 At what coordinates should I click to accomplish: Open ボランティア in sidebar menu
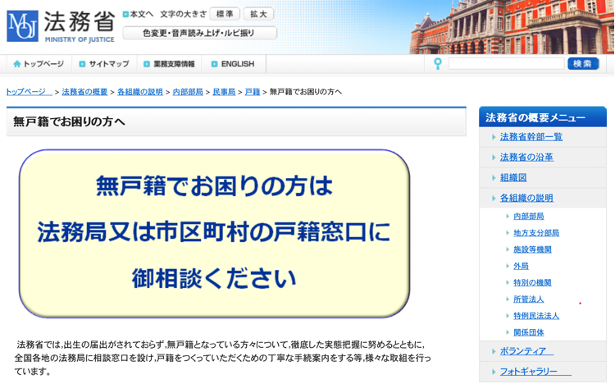point(526,351)
